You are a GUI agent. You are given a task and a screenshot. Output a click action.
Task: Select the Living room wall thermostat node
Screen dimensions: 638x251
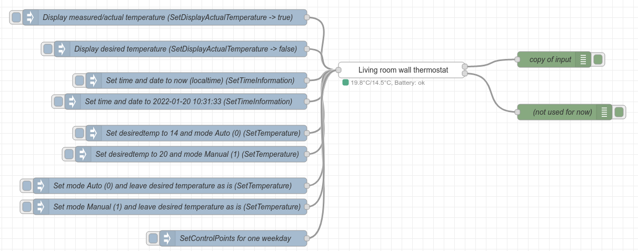point(402,70)
